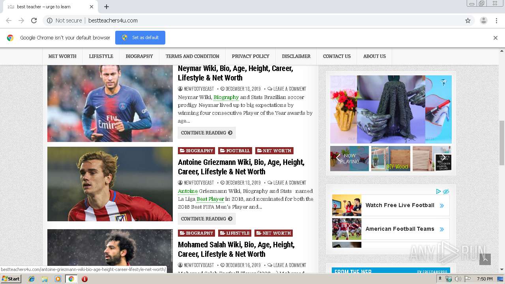The image size is (505, 284).
Task: Click scroll-to-top arrow button
Action: pos(485,259)
